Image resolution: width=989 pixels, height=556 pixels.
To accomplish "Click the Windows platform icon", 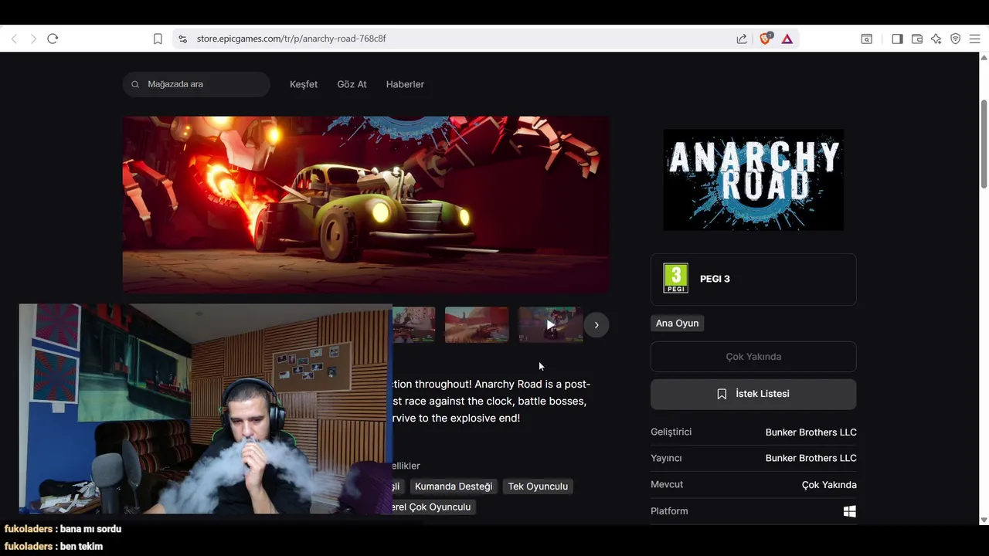I will coord(850,511).
